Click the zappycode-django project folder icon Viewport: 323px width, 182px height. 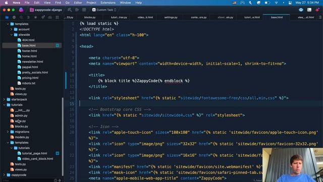32,10
